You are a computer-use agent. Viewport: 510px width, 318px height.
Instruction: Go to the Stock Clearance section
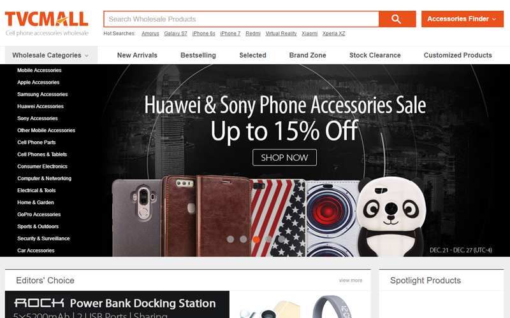pos(375,55)
